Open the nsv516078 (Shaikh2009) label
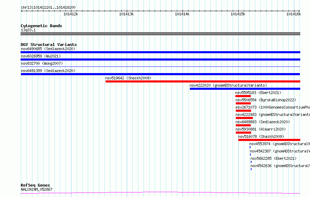This screenshot has height=197, width=310. [x=261, y=136]
